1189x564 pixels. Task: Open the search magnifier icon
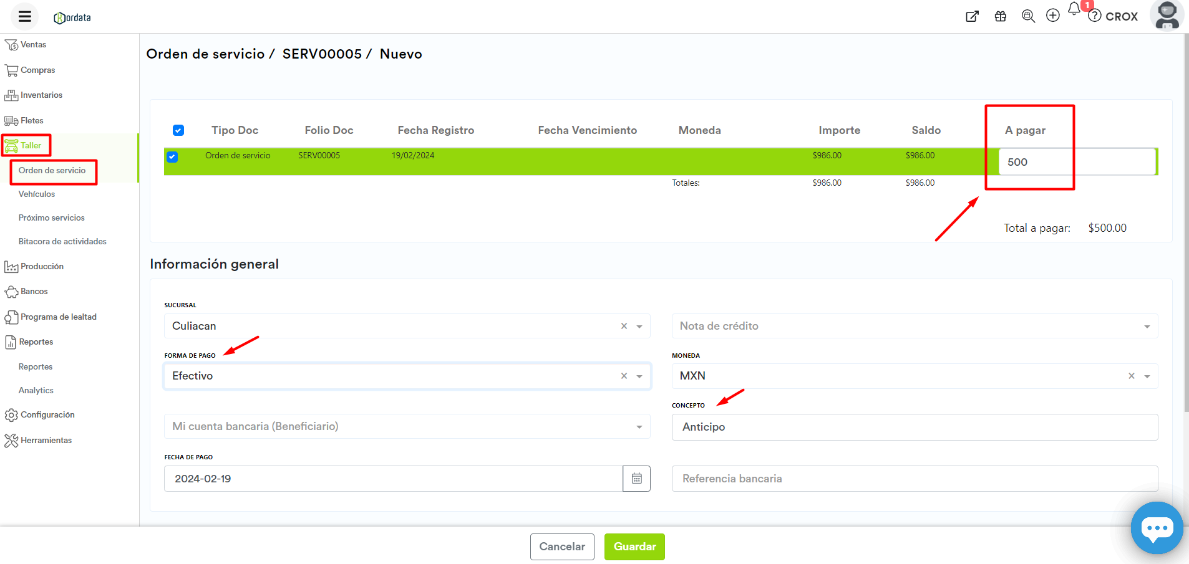coord(1028,17)
